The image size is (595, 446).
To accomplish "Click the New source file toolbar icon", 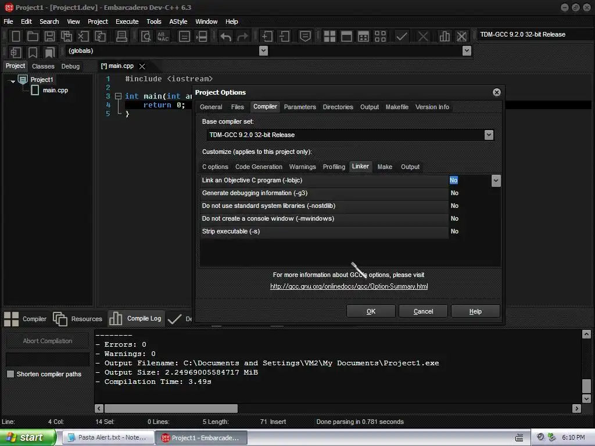I will pos(16,37).
